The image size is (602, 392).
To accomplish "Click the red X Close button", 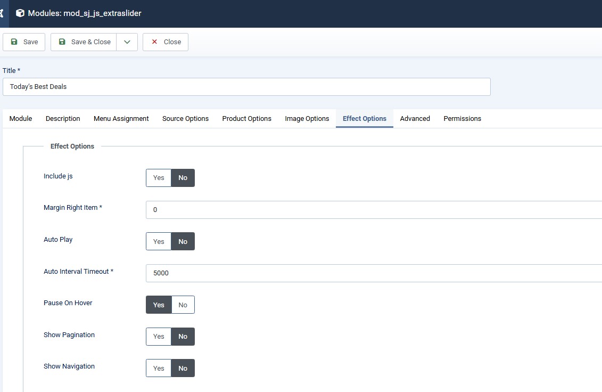I will coord(166,42).
